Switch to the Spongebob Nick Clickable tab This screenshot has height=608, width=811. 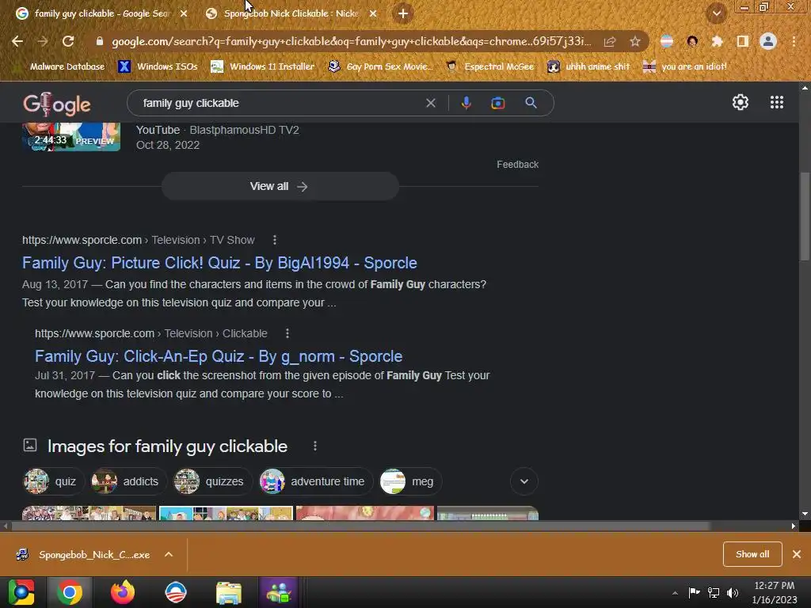(x=291, y=13)
